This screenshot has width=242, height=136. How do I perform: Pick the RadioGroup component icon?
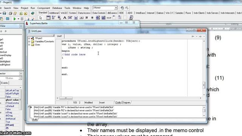120,18
